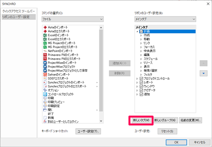
Task: Click the リセット(S) button
Action: coord(167,131)
